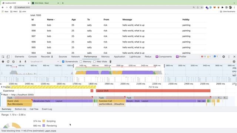The height and width of the screenshot is (133, 237).
Task: Sort the table by Name column
Action: tap(51, 20)
